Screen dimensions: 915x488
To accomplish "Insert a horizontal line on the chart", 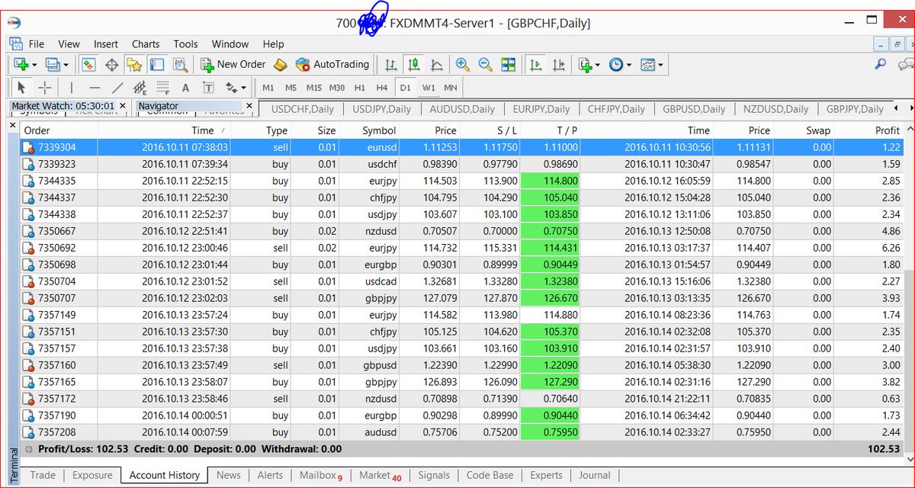I will click(x=94, y=88).
